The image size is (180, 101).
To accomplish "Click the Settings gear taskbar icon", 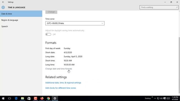I will pyautogui.click(x=55, y=98).
